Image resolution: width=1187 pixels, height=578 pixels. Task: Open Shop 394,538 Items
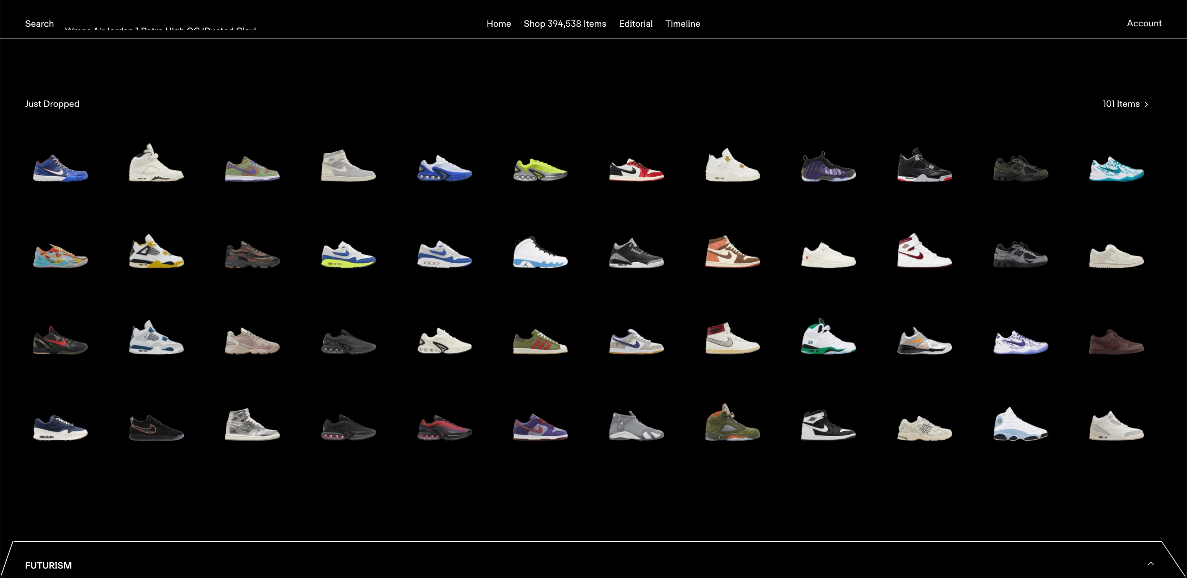565,24
